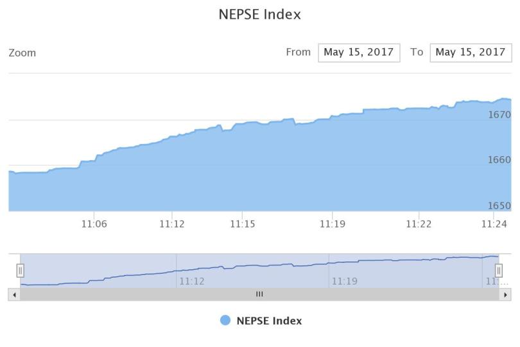Click the scrollbar right arrow
Image resolution: width=520 pixels, height=347 pixels.
click(506, 294)
